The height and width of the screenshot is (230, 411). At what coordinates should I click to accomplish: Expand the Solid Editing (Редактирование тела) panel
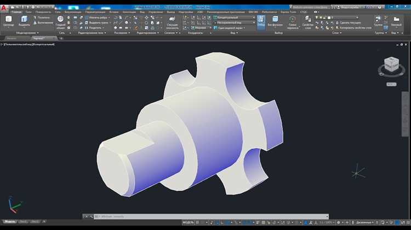tap(92, 33)
